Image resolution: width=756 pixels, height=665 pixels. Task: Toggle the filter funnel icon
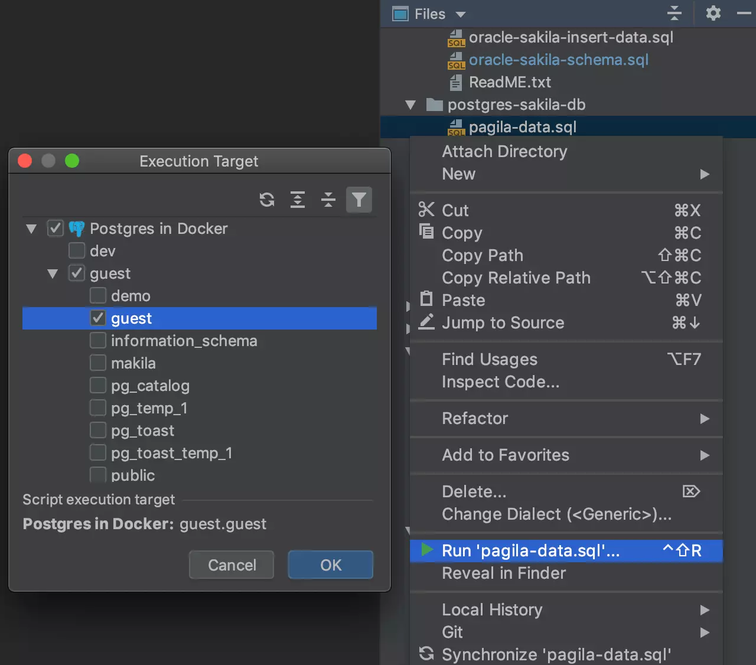click(x=359, y=200)
